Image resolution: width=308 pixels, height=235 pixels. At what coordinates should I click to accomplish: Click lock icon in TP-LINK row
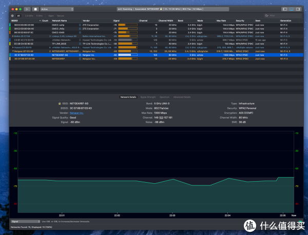click(80, 44)
